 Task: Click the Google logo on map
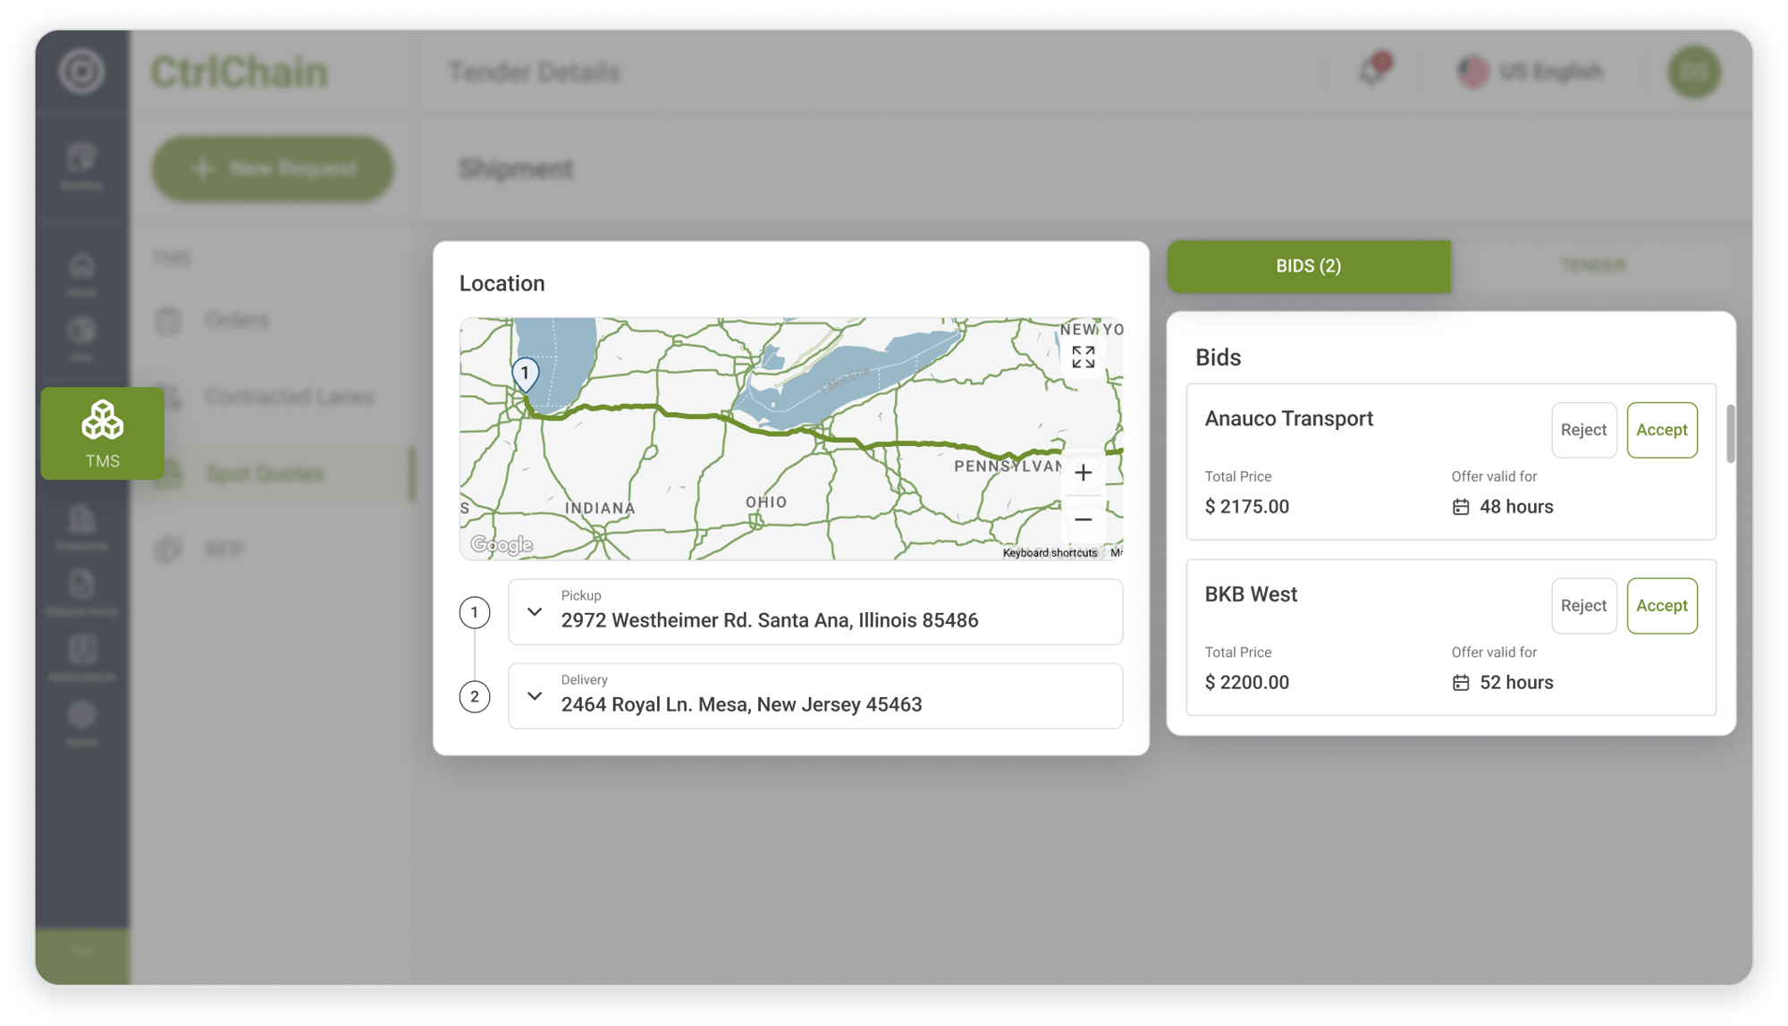point(502,544)
